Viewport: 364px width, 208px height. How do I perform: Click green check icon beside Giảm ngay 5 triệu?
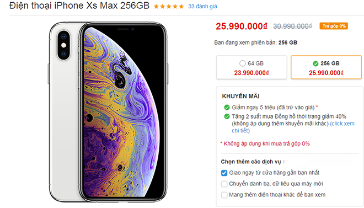227,107
